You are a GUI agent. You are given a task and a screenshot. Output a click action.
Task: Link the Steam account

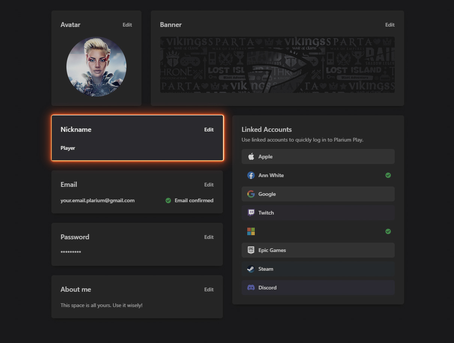pos(318,269)
